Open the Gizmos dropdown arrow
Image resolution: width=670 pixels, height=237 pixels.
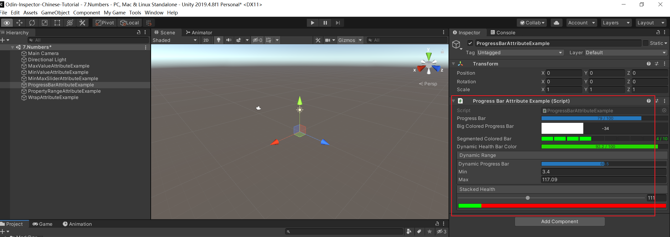pos(360,40)
